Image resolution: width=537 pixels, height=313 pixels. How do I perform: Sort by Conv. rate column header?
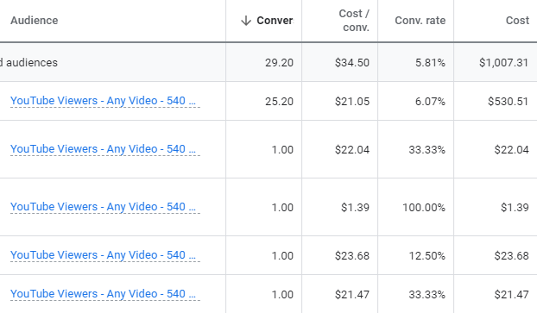(x=420, y=21)
